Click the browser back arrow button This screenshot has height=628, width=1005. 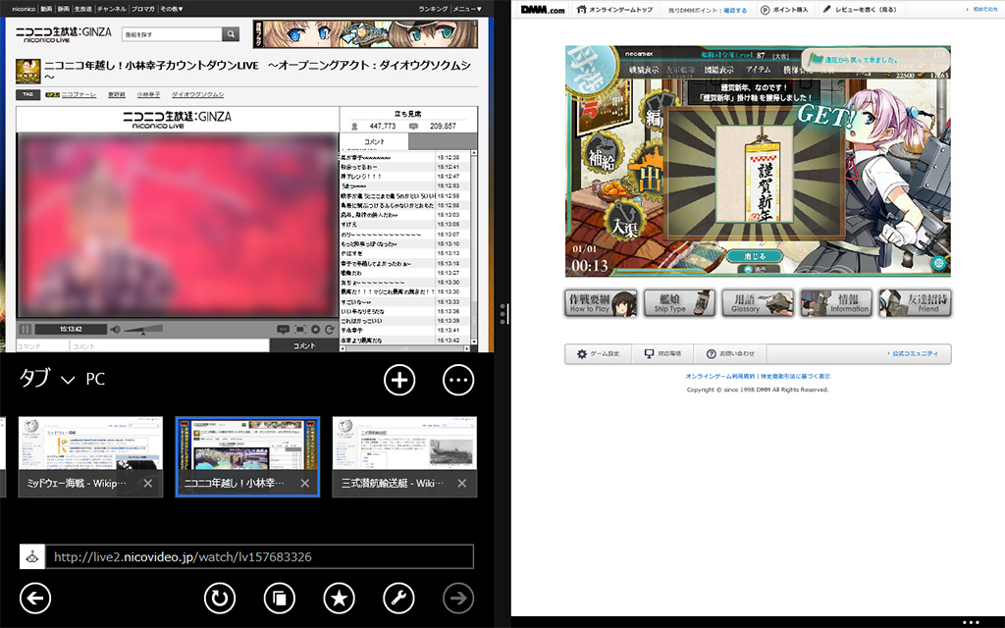click(x=35, y=598)
